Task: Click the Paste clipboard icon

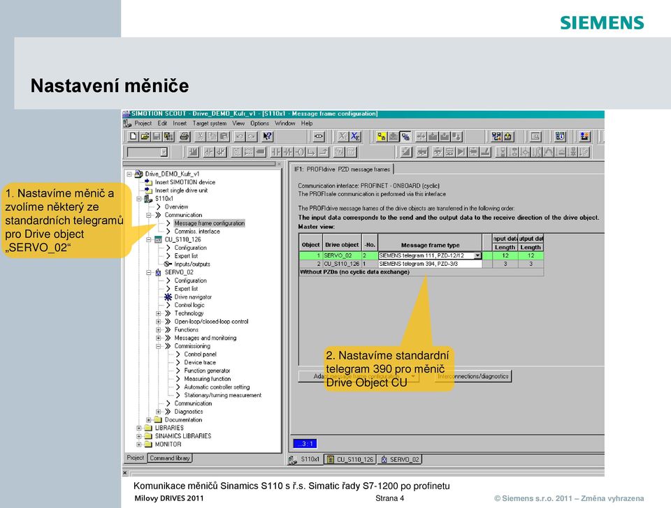Action: click(224, 136)
